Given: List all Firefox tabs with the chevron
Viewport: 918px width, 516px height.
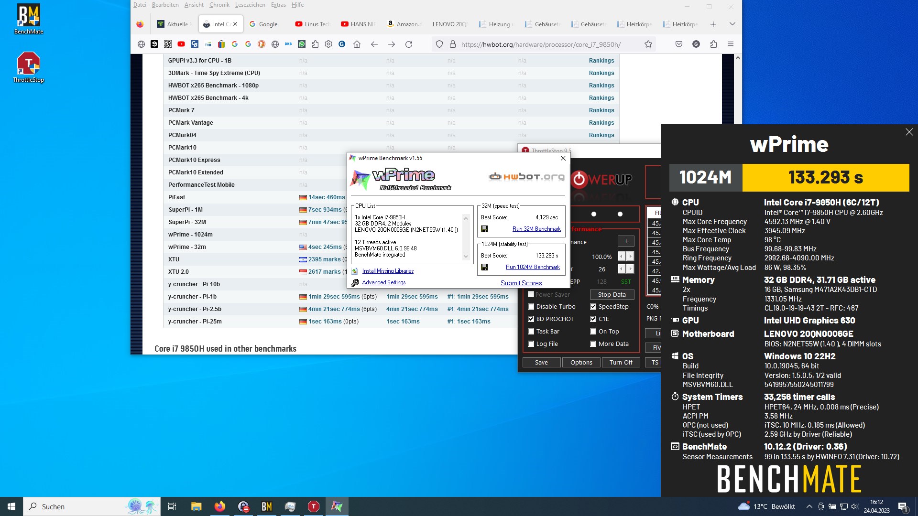Looking at the screenshot, I should 732,24.
